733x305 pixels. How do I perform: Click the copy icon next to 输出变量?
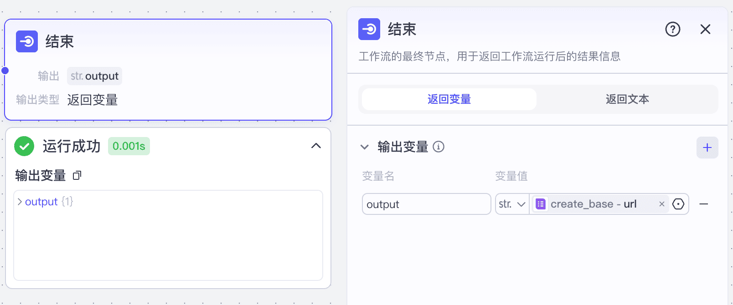tap(77, 175)
